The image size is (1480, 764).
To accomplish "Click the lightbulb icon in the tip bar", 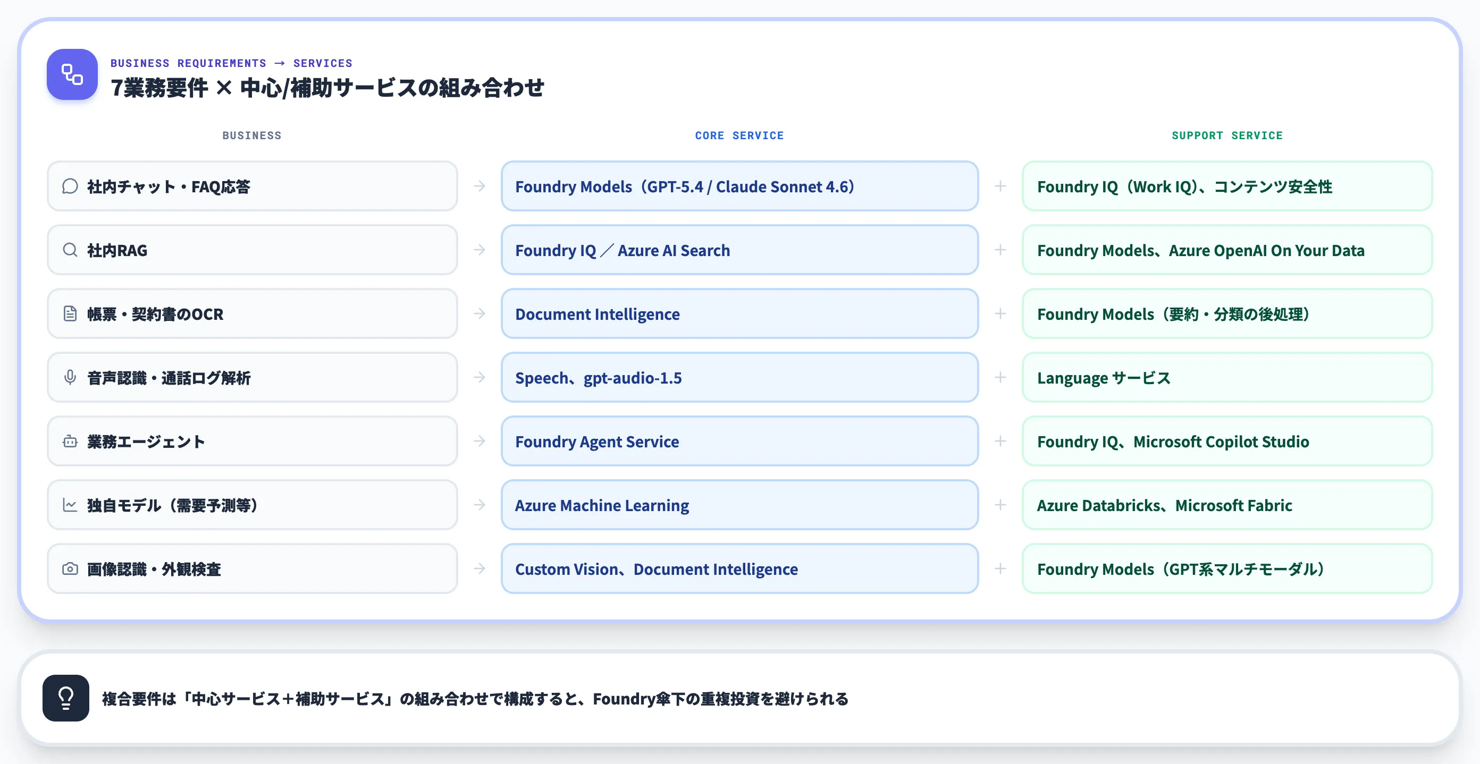I will tap(65, 698).
